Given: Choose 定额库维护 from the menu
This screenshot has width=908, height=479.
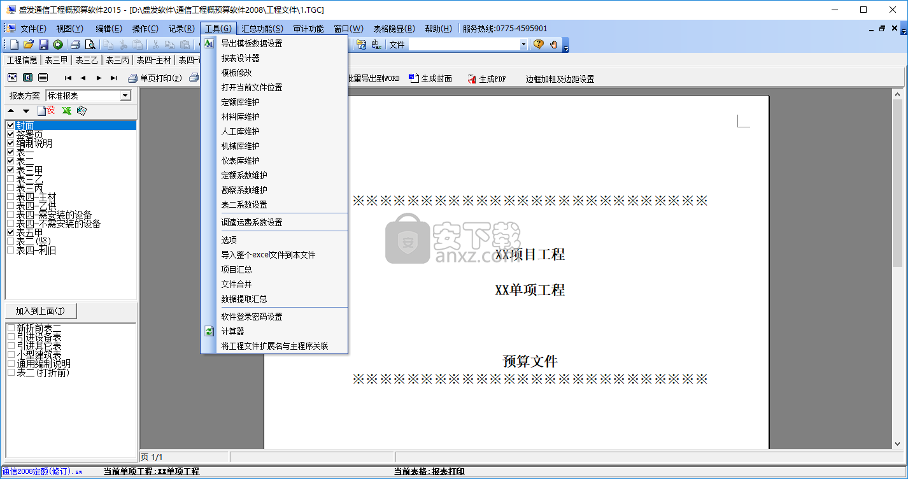Looking at the screenshot, I should pos(240,102).
